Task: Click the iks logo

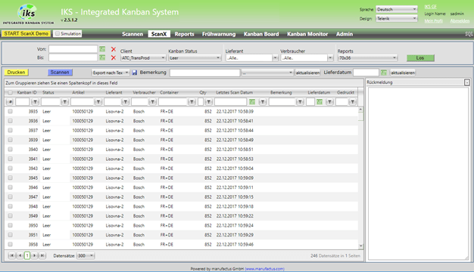Action: click(x=28, y=14)
